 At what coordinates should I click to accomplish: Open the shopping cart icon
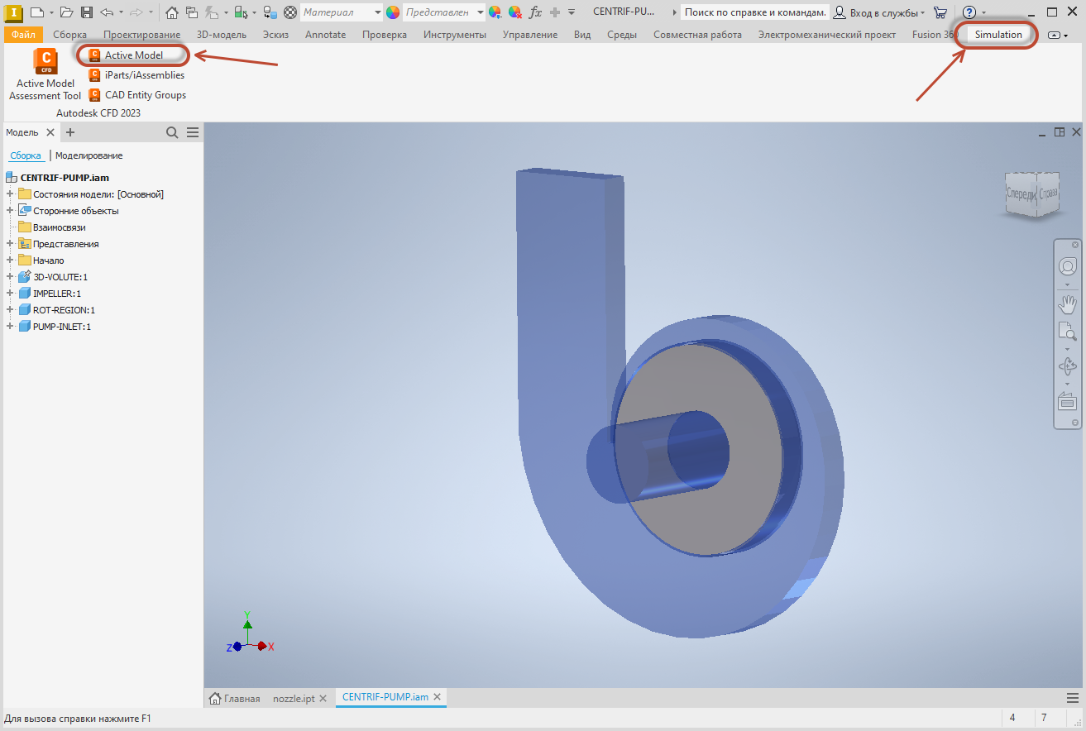[940, 12]
